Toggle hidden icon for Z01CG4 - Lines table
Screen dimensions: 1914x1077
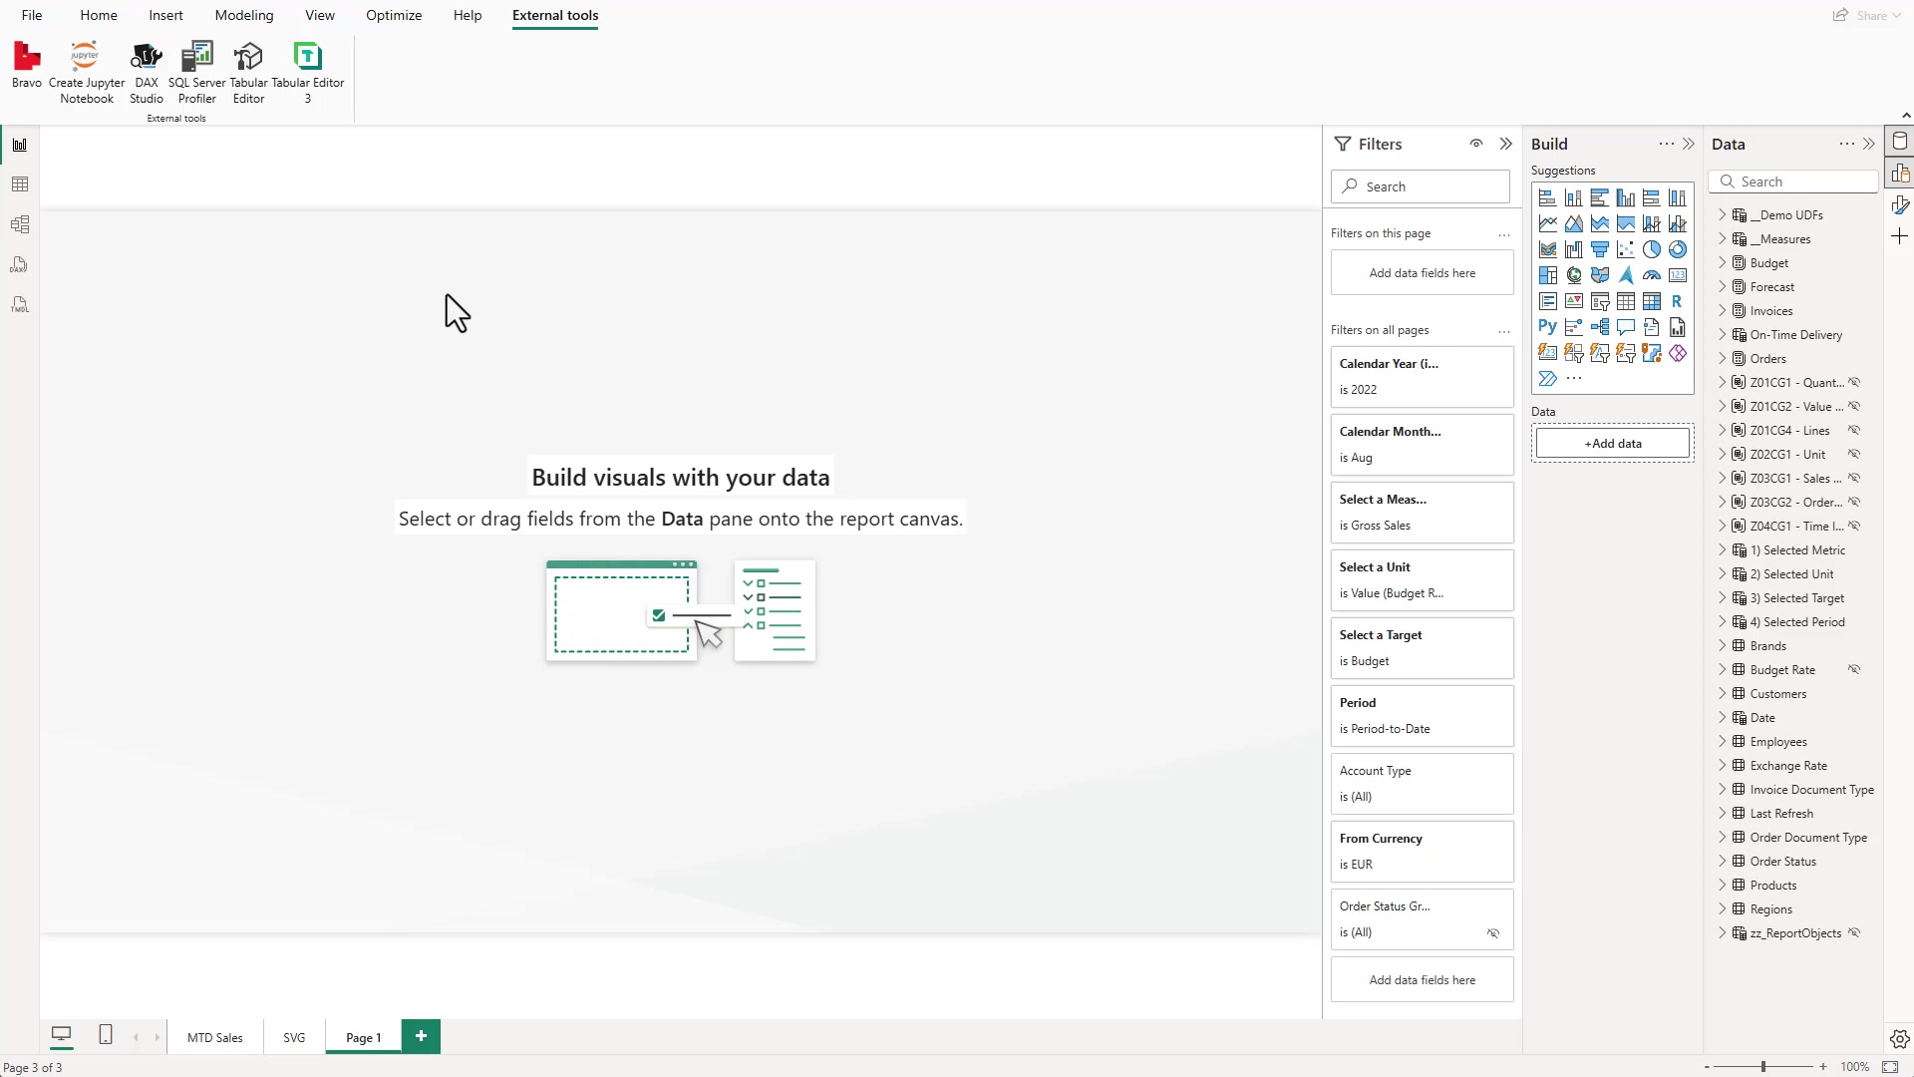pos(1854,431)
